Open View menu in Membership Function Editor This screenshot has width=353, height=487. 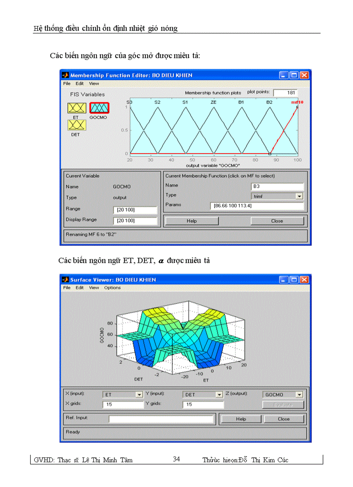point(94,83)
